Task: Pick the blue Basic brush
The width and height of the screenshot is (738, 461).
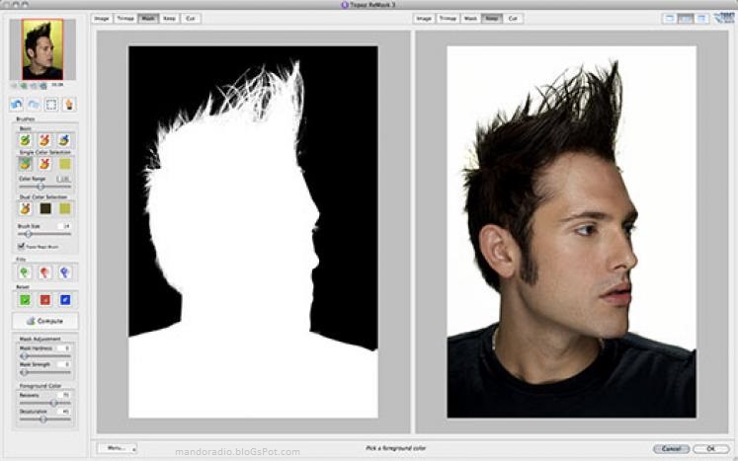Action: coord(64,140)
